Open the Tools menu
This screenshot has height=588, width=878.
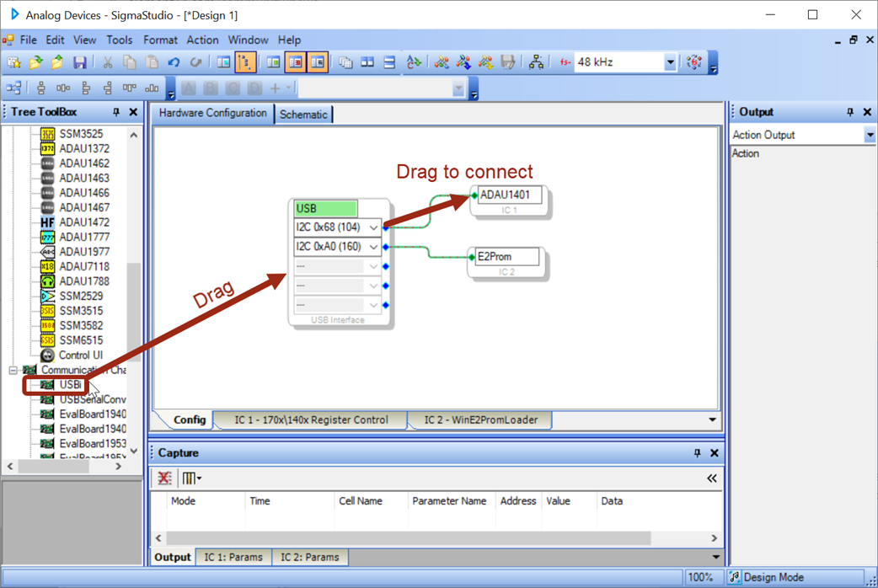pos(120,40)
